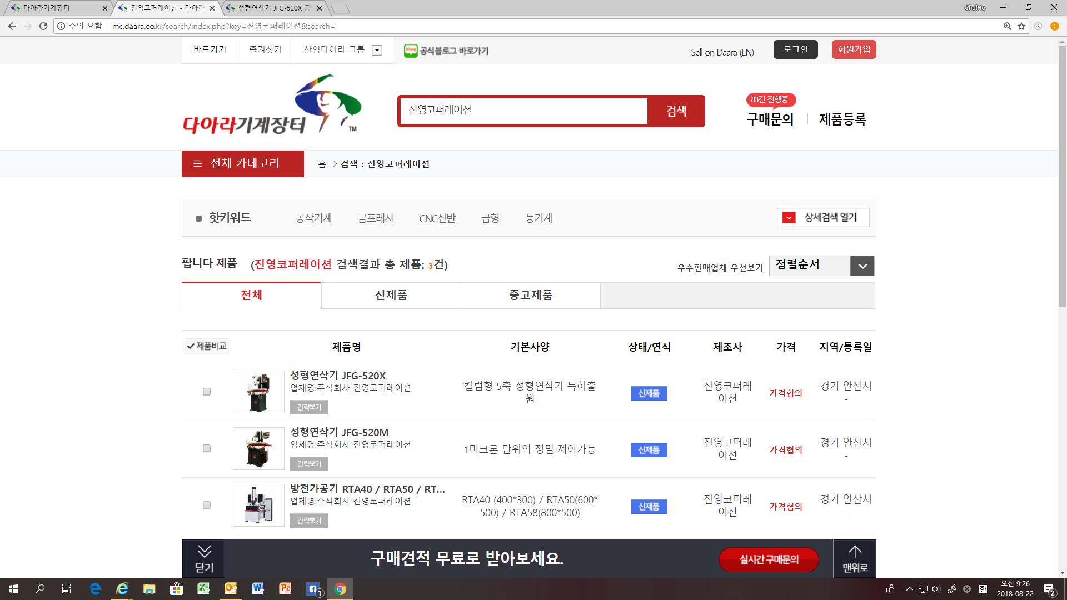Click the 농기계 hot keyword

tap(539, 218)
